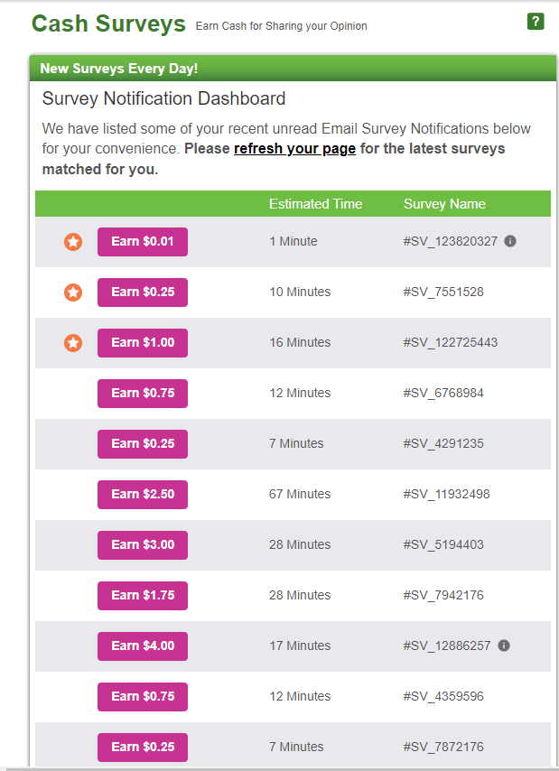Click the info icon beside survey #SV_12886257
The height and width of the screenshot is (771, 559).
(504, 646)
